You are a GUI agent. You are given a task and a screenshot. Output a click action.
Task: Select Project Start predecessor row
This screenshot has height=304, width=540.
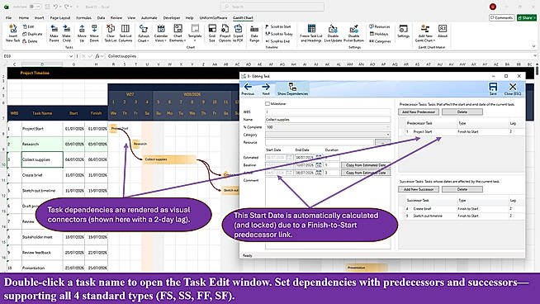[x=462, y=131]
